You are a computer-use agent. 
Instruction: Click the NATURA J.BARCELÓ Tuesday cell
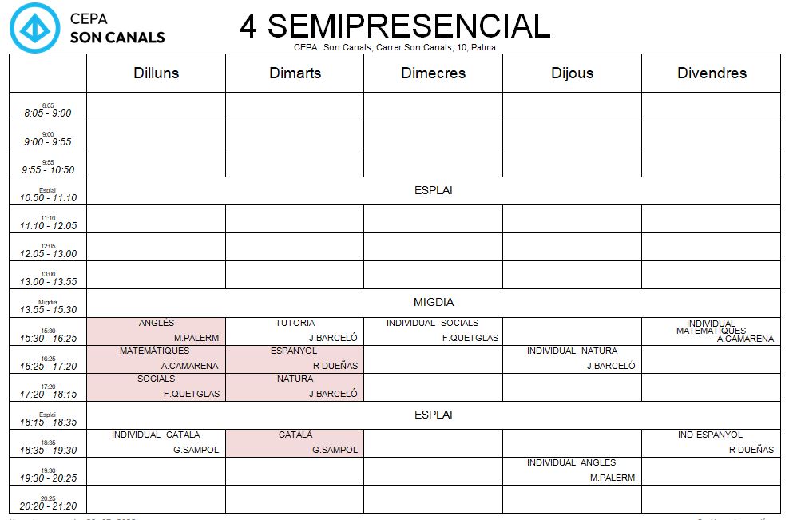coord(295,387)
